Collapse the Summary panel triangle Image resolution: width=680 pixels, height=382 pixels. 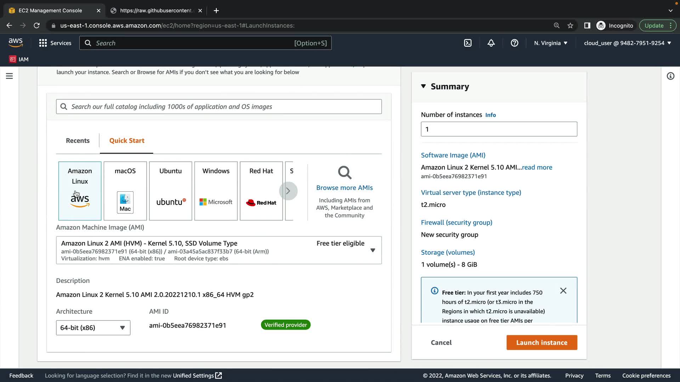tap(423, 86)
